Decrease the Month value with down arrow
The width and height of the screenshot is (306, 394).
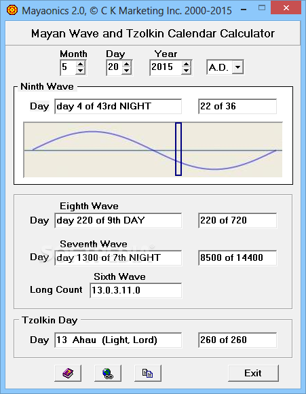tap(80, 71)
